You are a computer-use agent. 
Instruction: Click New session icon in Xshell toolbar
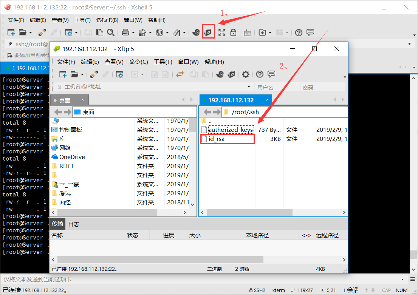[11, 32]
